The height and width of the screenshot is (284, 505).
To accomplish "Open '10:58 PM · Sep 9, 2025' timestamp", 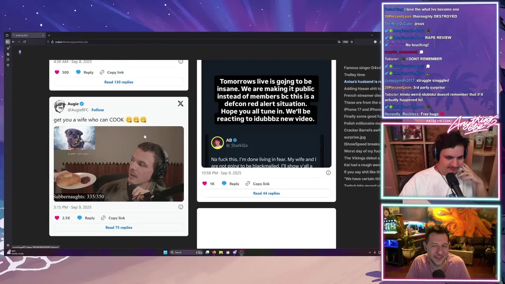I will coord(221,173).
